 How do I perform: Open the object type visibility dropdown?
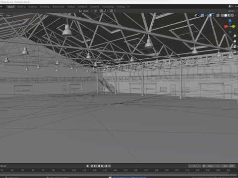click(x=196, y=15)
